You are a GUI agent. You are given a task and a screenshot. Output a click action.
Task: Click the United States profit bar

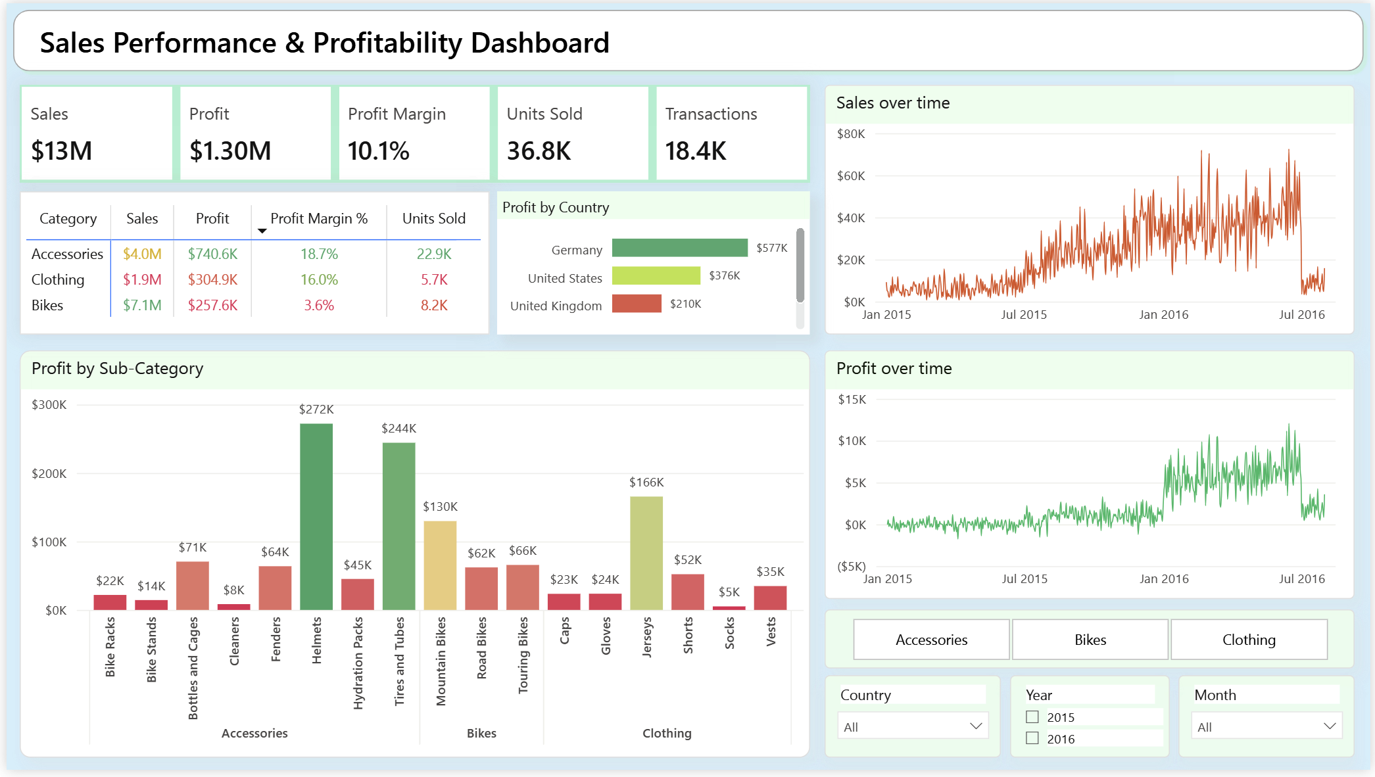point(656,276)
